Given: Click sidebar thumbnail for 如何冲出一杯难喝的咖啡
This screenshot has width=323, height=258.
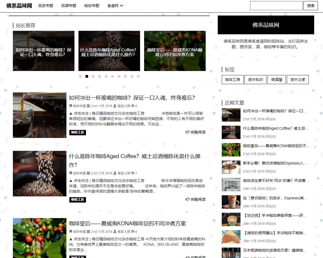Looking at the screenshot, I should pyautogui.click(x=231, y=115).
